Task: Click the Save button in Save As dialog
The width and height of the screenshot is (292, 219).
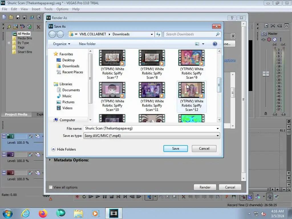Action: (176, 149)
